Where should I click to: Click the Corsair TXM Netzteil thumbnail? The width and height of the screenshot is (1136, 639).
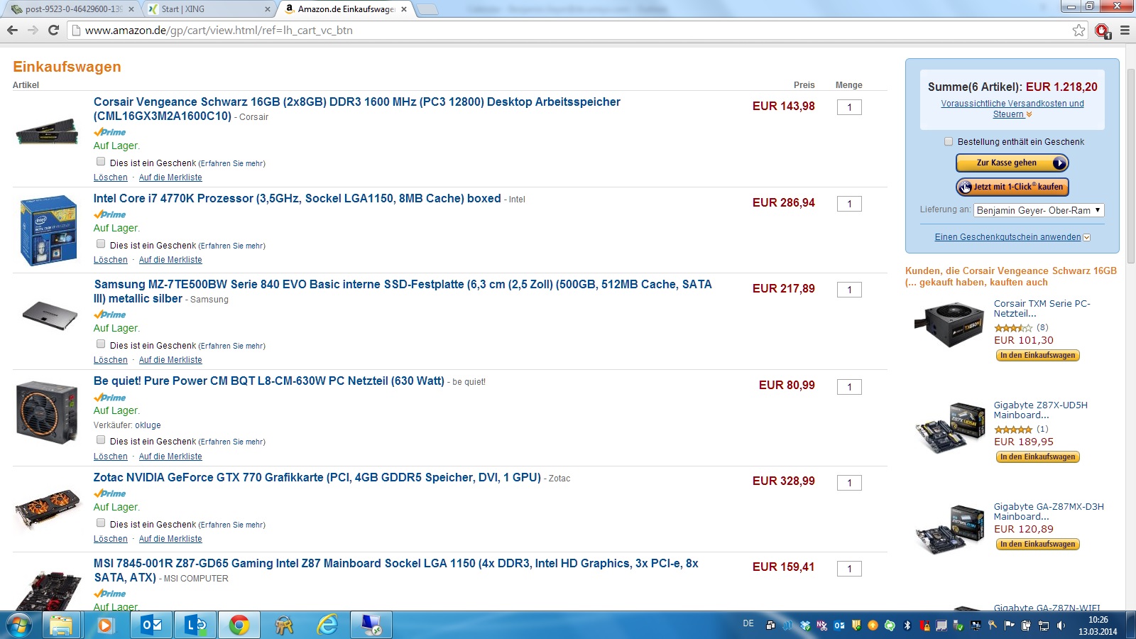pos(949,324)
